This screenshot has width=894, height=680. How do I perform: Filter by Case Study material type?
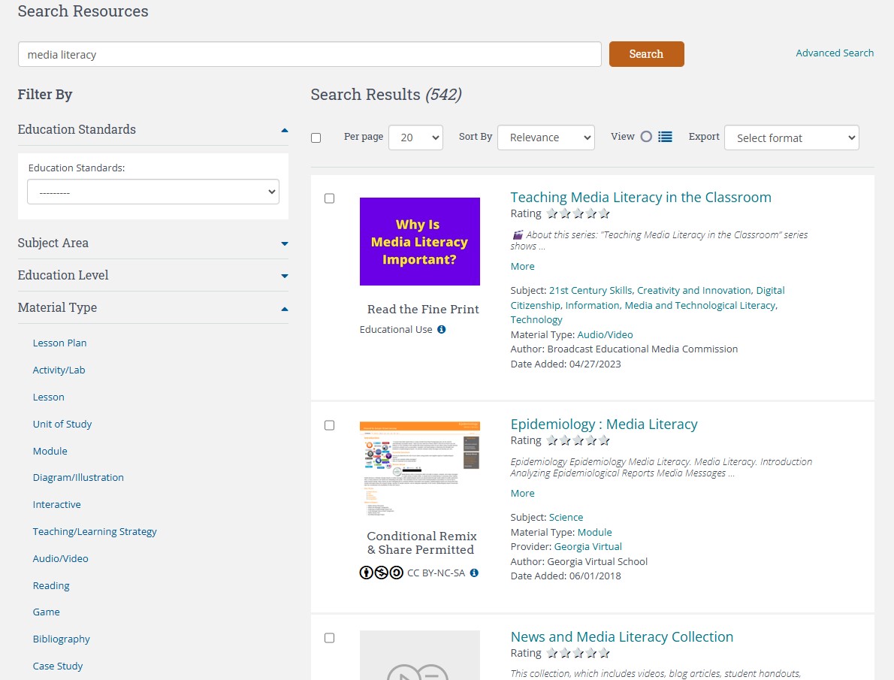58,666
